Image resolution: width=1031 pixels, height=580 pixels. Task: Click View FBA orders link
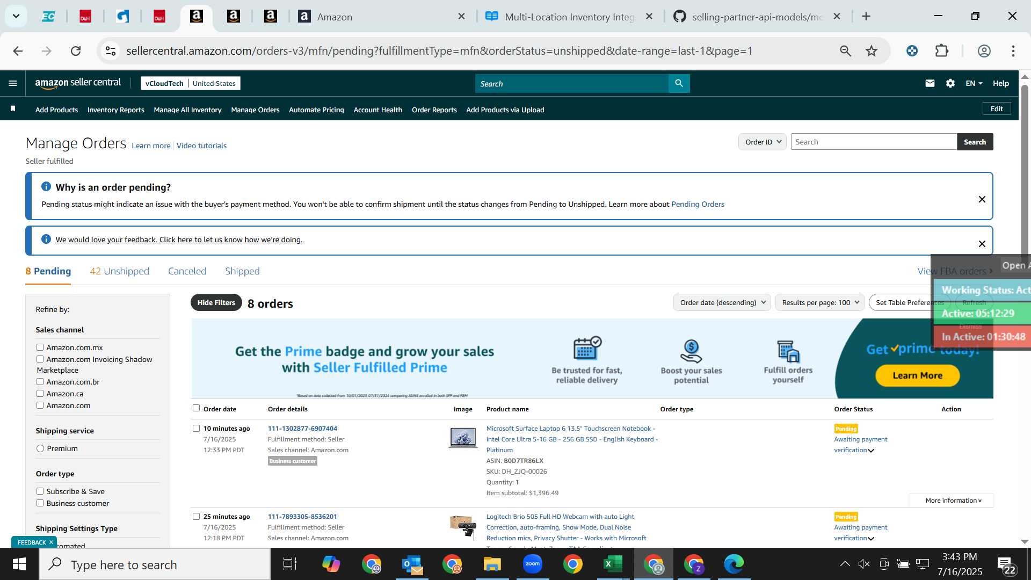coord(955,271)
